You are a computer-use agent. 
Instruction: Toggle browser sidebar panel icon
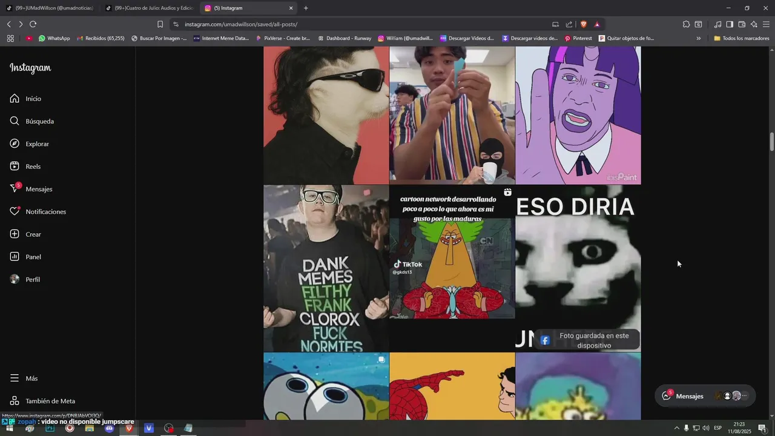pos(730,24)
